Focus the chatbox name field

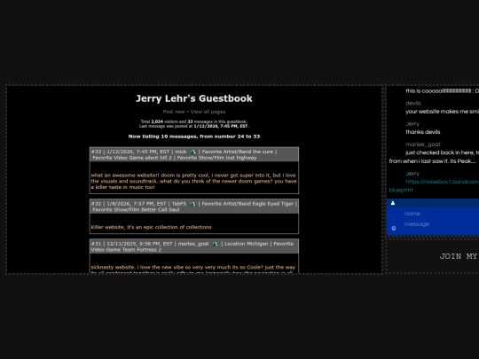pos(441,214)
